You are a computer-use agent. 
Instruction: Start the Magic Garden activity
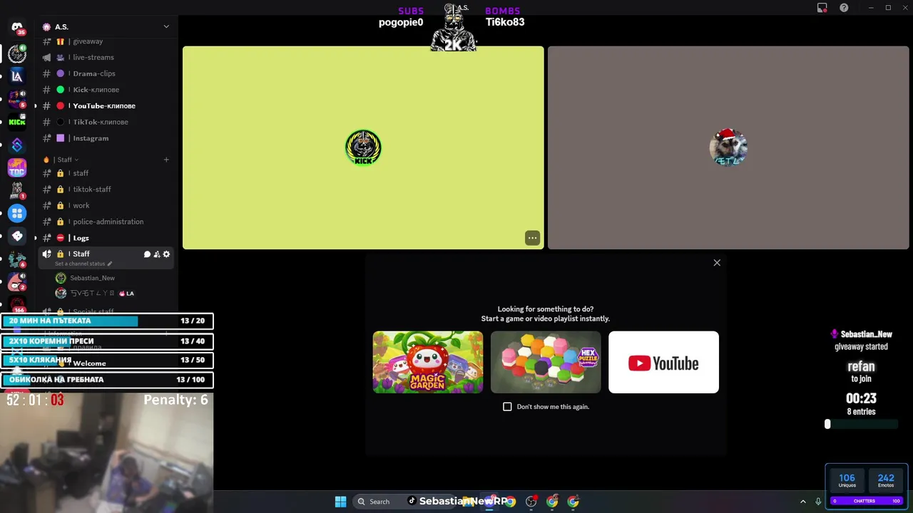(x=428, y=362)
